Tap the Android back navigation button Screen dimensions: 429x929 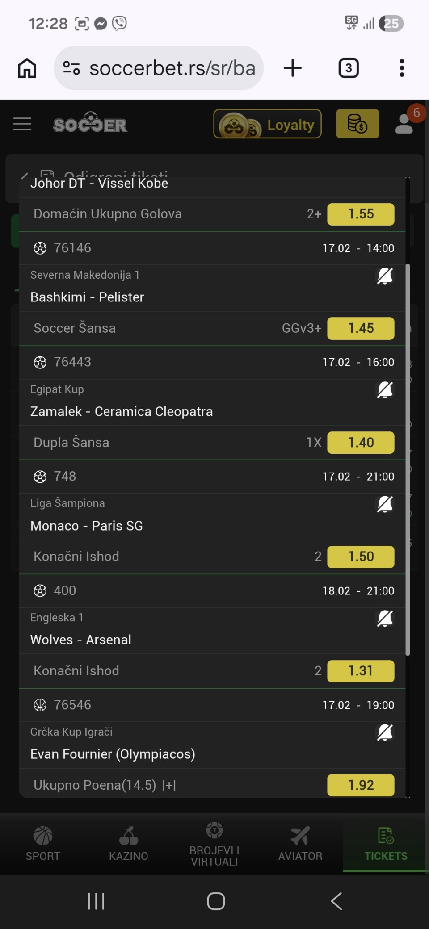click(336, 901)
